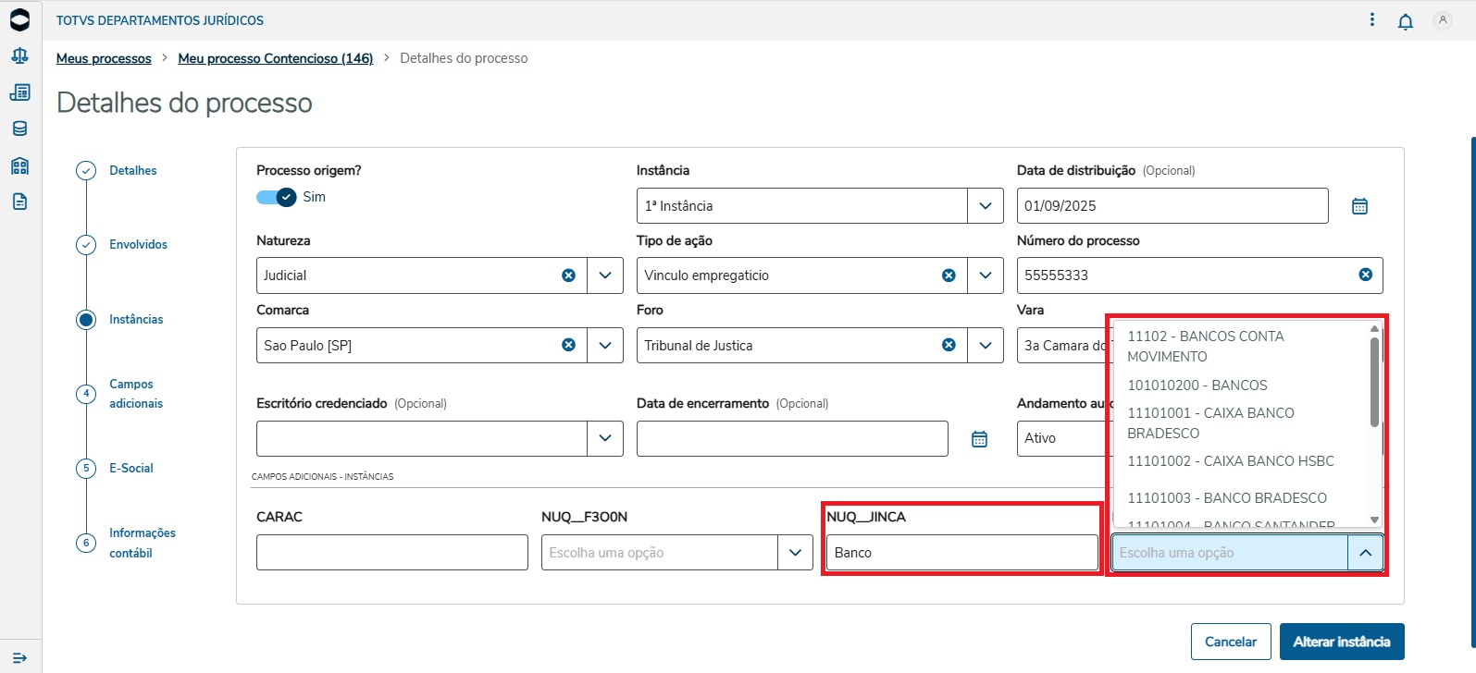Open the notifications bell
Screen dimensions: 1476x673
tap(1405, 21)
